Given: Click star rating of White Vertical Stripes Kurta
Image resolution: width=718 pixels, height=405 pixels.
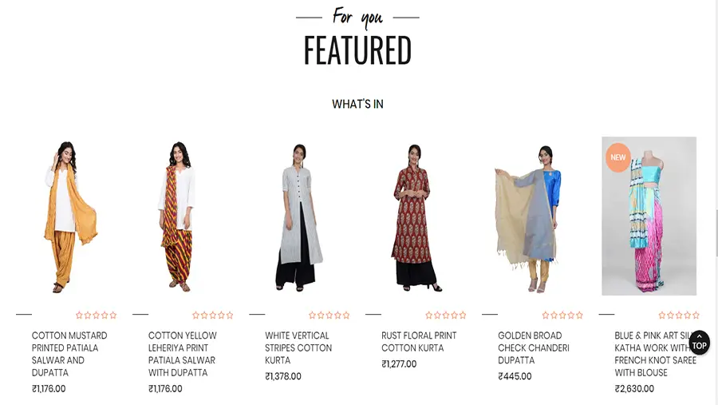Looking at the screenshot, I should (x=329, y=315).
